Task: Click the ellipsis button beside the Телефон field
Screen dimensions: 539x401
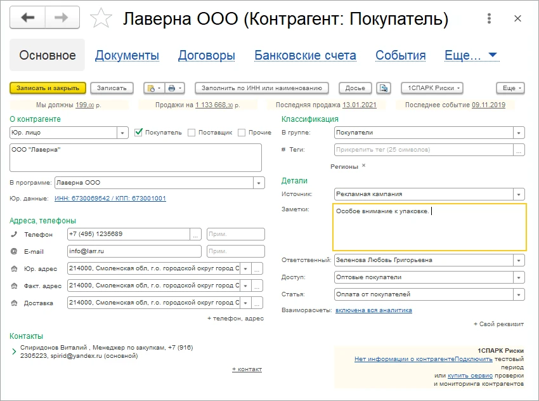Action: pos(195,234)
